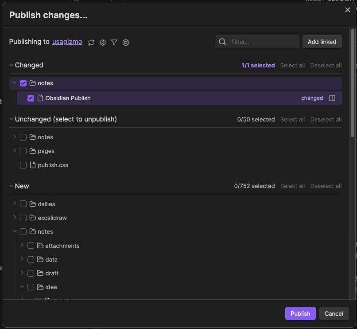This screenshot has height=329, width=357.
Task: Click the idea folder icon
Action: 40,287
